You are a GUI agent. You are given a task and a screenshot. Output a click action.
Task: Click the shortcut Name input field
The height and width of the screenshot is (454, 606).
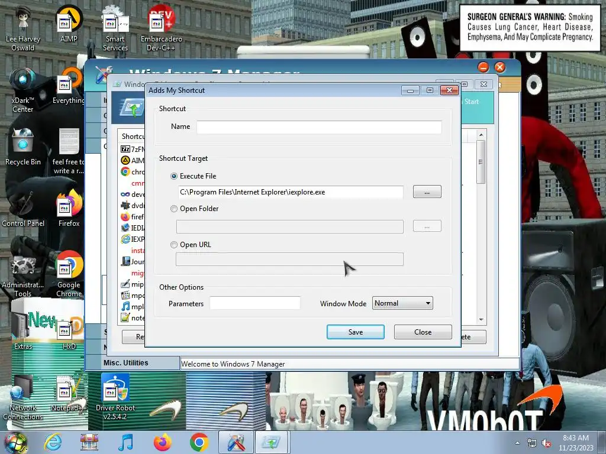tap(319, 127)
